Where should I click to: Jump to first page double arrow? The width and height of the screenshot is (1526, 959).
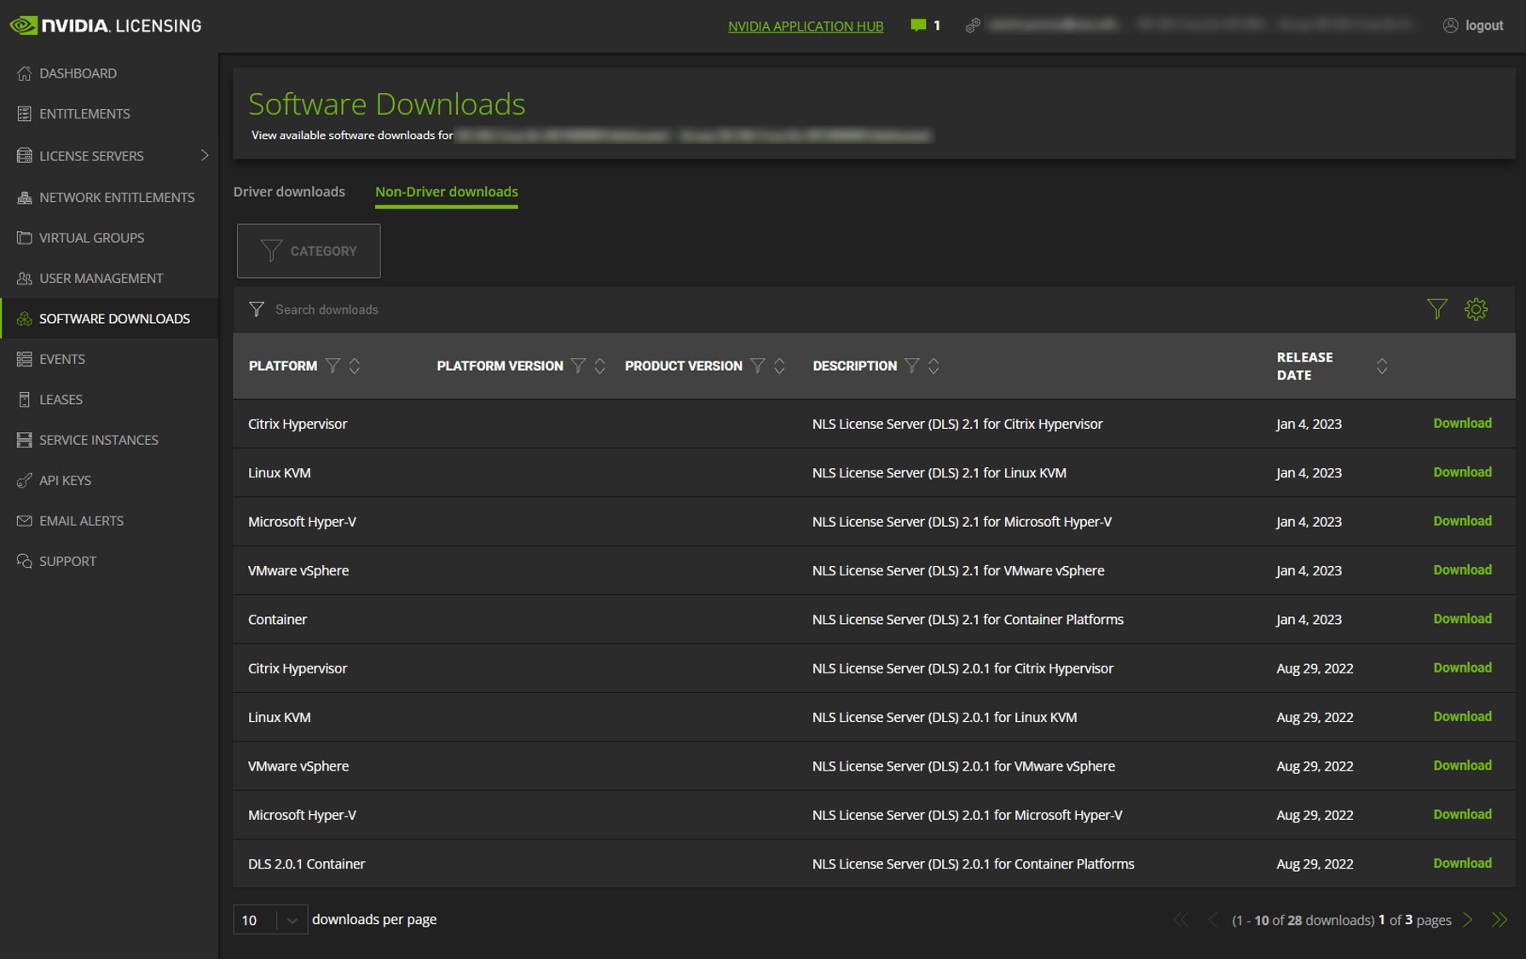pyautogui.click(x=1181, y=920)
